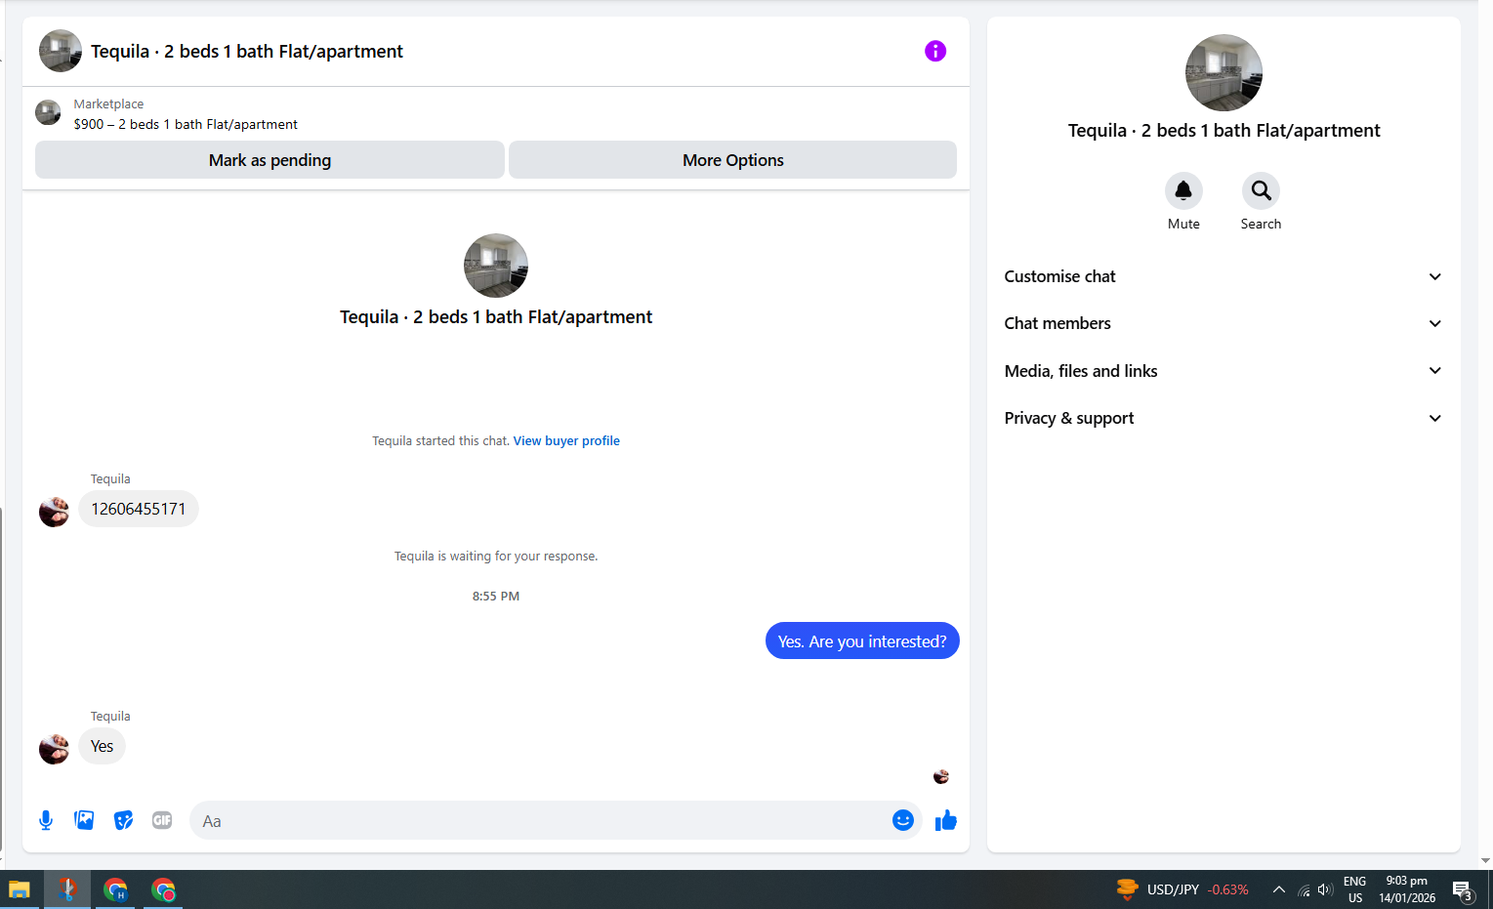Screen dimensions: 1493x909
Task: Attach a photo file icon
Action: (x=84, y=820)
